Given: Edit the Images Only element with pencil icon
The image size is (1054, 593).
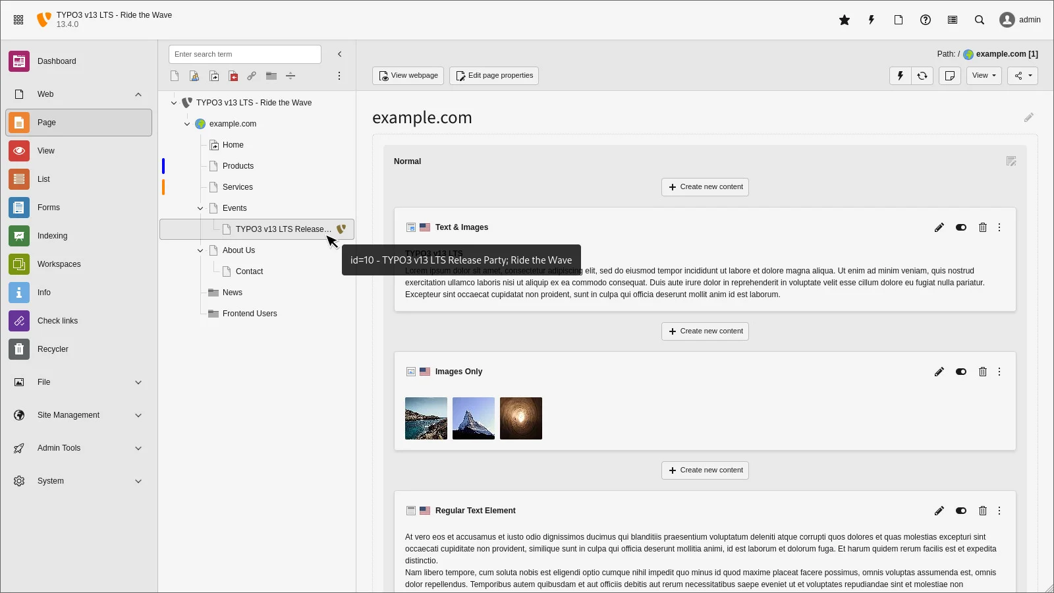Looking at the screenshot, I should pos(939,372).
